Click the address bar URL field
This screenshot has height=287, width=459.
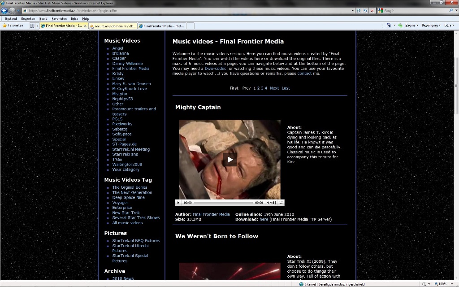[187, 11]
